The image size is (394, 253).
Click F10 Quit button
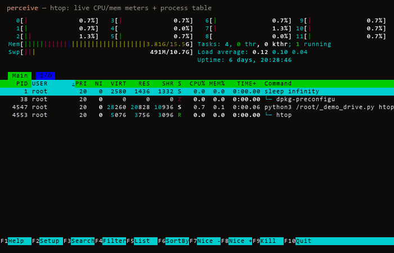coord(298,241)
